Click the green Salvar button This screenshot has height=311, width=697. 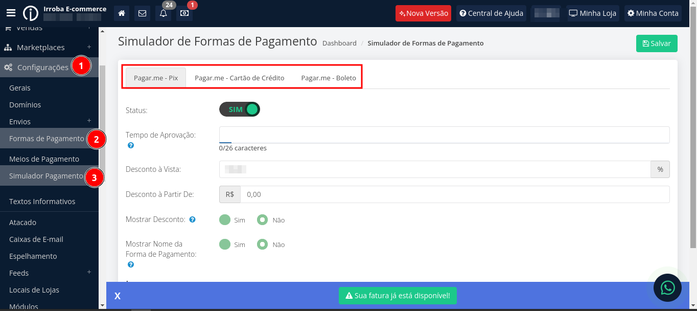tap(657, 43)
